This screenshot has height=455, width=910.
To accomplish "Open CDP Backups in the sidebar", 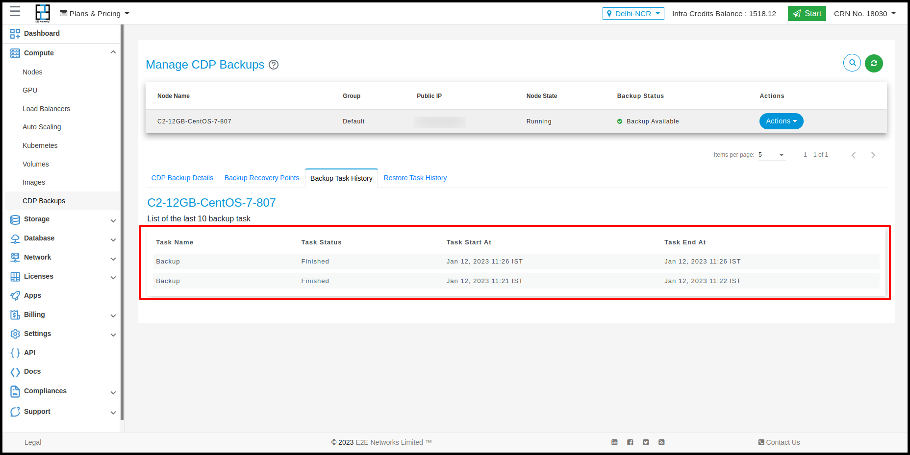I will point(62,201).
